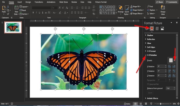The width and height of the screenshot is (180, 106).
Task: Toggle Notes pane in status bar
Action: [x=127, y=104]
